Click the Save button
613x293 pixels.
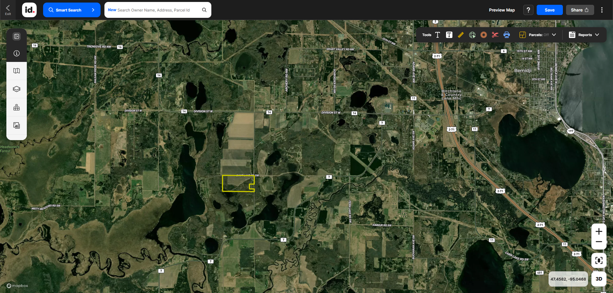click(x=549, y=10)
